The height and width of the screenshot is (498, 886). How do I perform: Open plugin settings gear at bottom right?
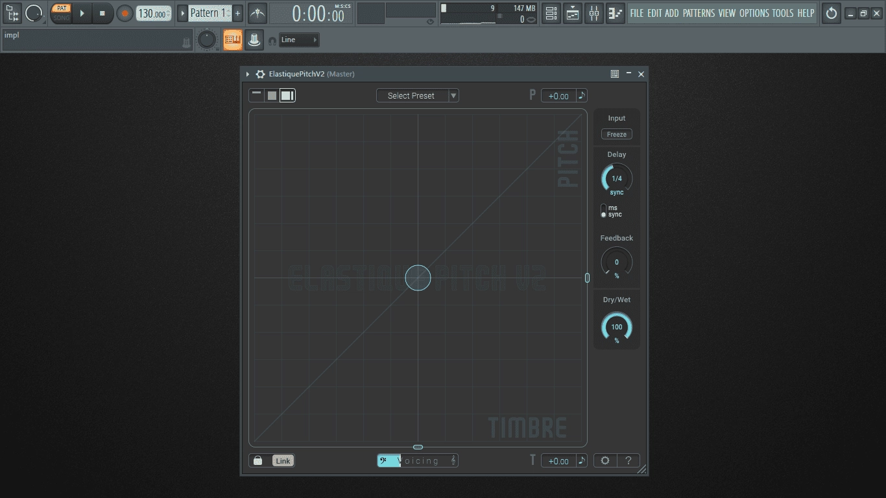pyautogui.click(x=605, y=460)
